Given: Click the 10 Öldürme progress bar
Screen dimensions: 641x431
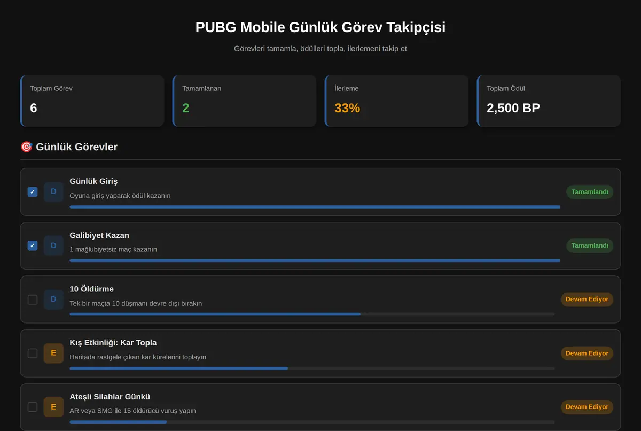Looking at the screenshot, I should click(312, 314).
